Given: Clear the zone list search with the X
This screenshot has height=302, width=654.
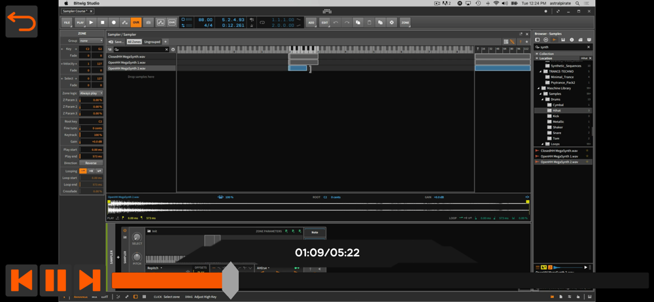Looking at the screenshot, I should click(x=166, y=50).
